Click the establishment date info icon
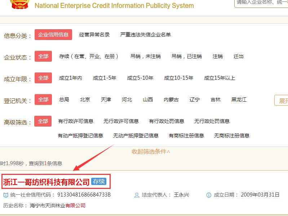This screenshot has height=216, width=288. pyautogui.click(x=209, y=195)
